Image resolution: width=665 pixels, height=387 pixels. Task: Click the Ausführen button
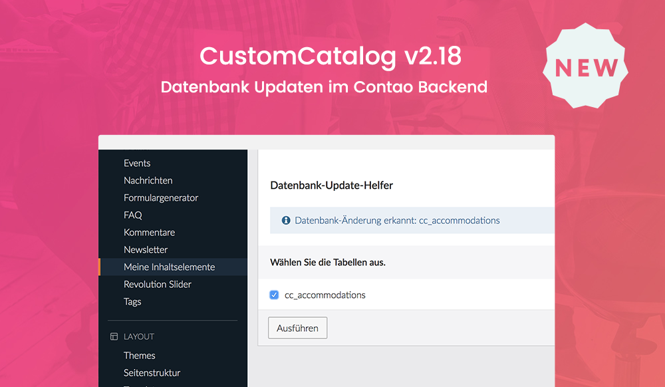[298, 328]
